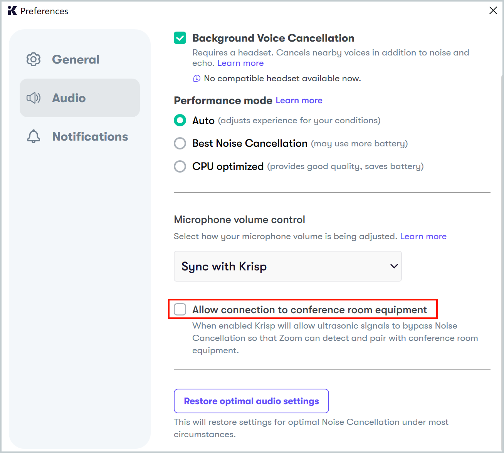Close the Preferences window

[493, 11]
